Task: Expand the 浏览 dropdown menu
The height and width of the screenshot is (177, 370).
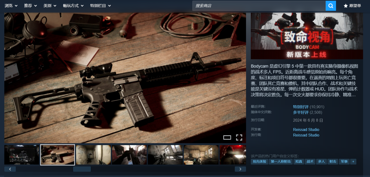Action: pos(12,6)
